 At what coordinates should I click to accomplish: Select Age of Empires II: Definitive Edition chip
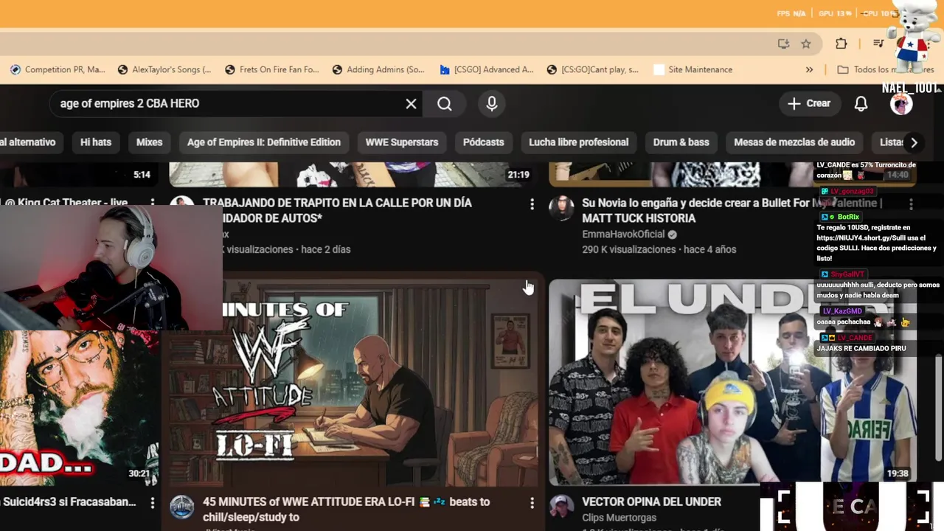[264, 142]
